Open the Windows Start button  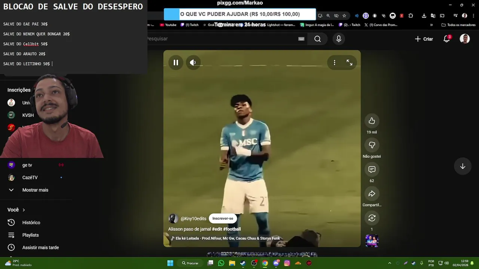[x=170, y=263]
